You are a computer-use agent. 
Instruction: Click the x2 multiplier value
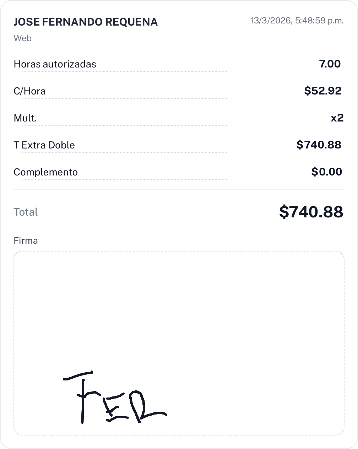337,118
